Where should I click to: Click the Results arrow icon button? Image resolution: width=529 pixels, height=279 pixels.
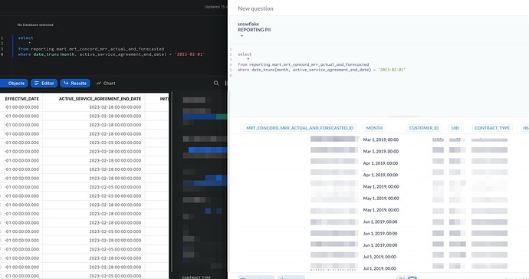click(x=66, y=83)
